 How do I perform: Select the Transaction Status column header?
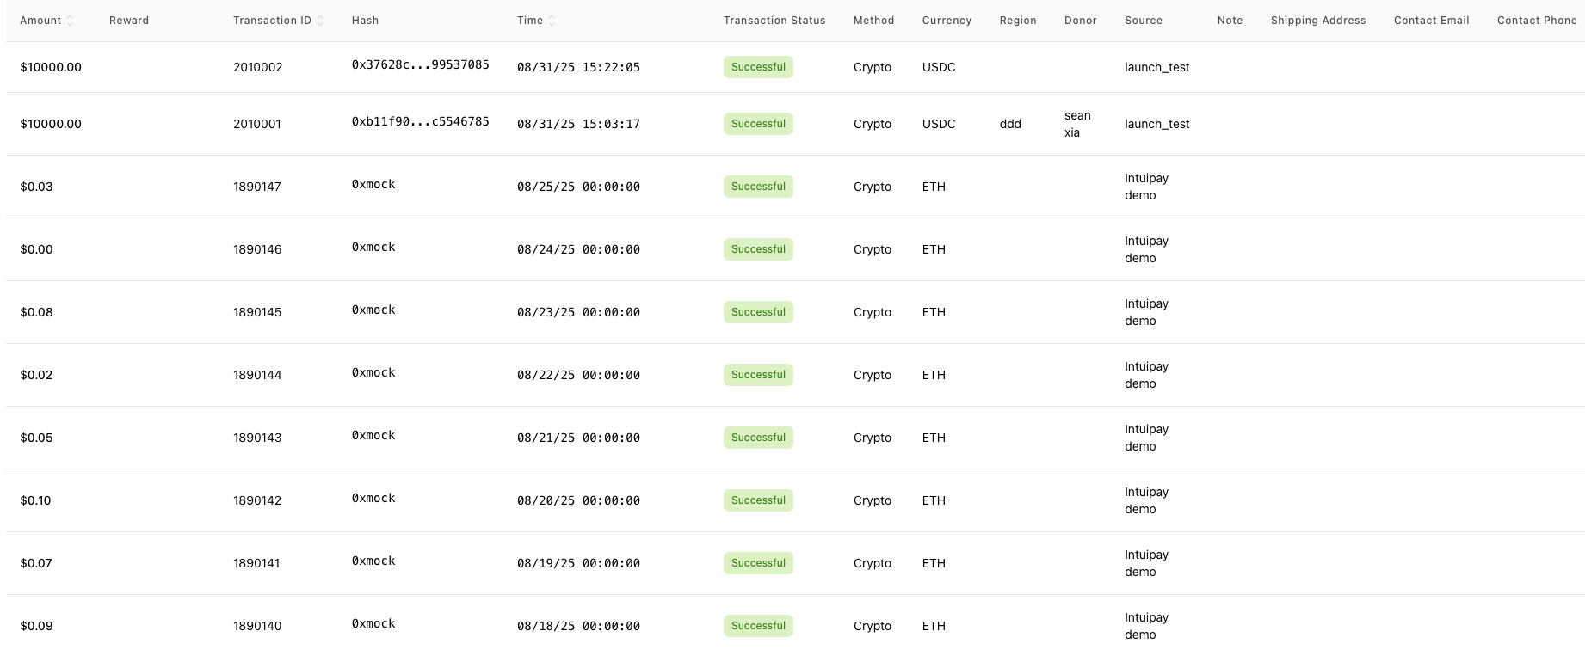point(774,21)
